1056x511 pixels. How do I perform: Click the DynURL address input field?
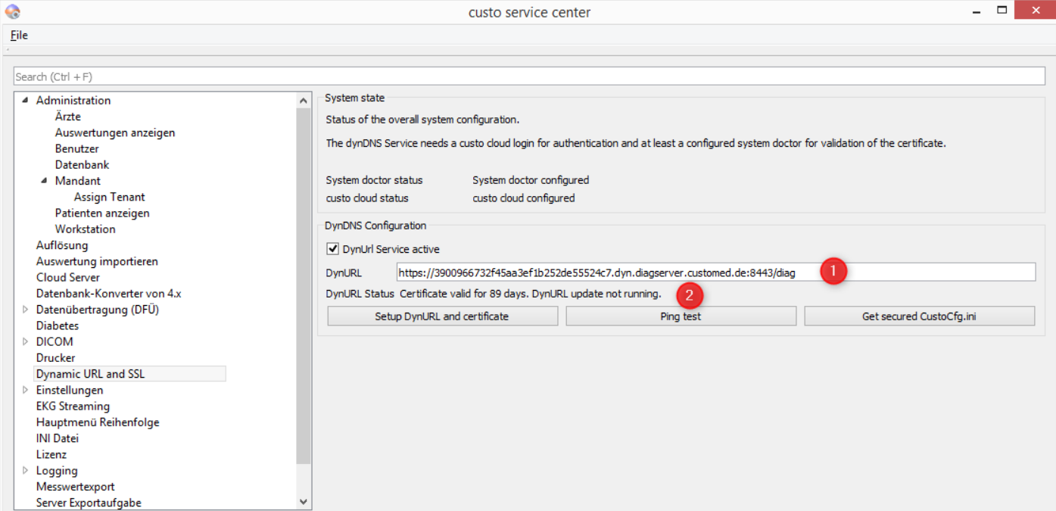[716, 273]
